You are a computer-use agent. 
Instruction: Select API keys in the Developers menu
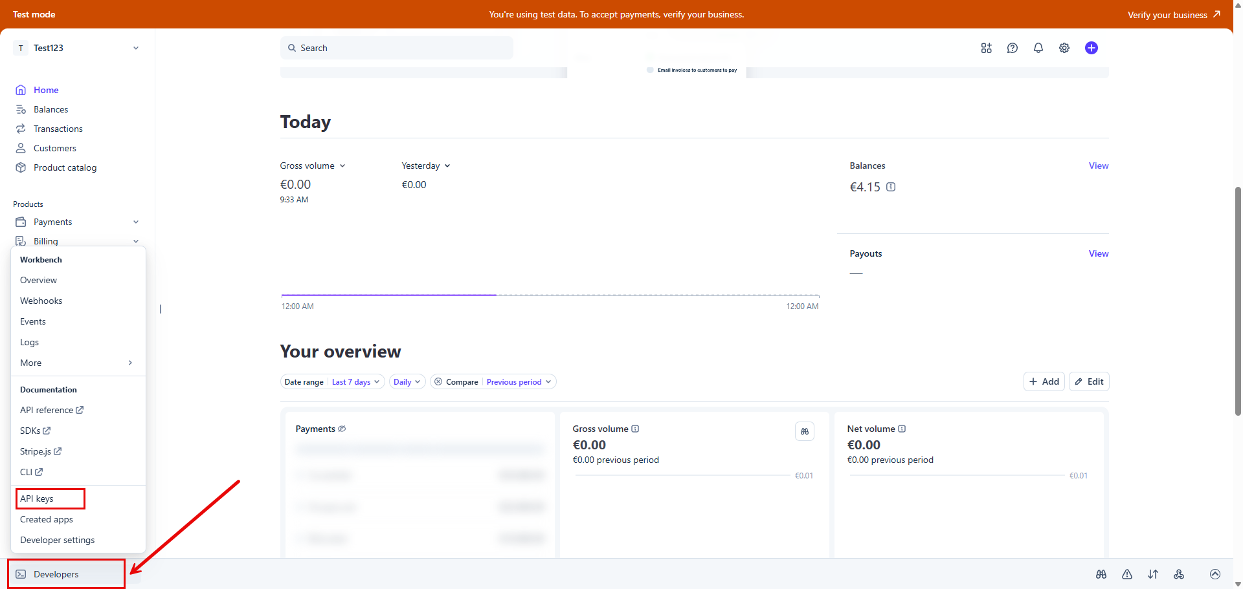click(x=37, y=498)
